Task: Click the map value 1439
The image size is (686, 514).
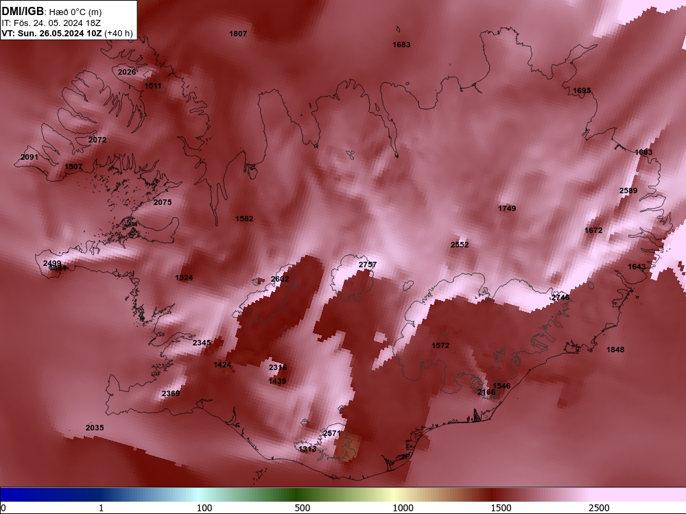Action: (x=277, y=382)
